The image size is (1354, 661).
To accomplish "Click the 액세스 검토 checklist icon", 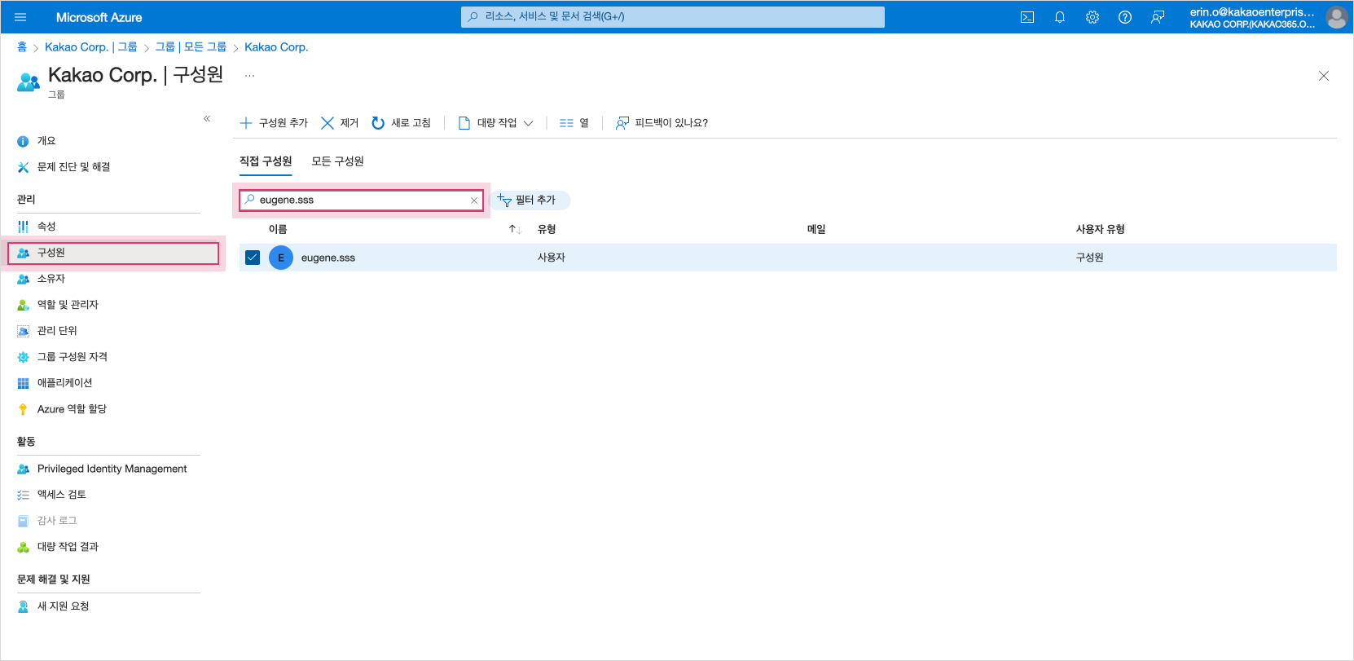I will point(23,495).
